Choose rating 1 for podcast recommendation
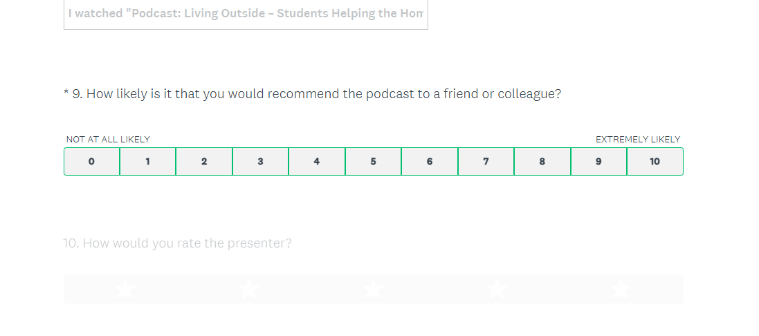 (x=147, y=162)
